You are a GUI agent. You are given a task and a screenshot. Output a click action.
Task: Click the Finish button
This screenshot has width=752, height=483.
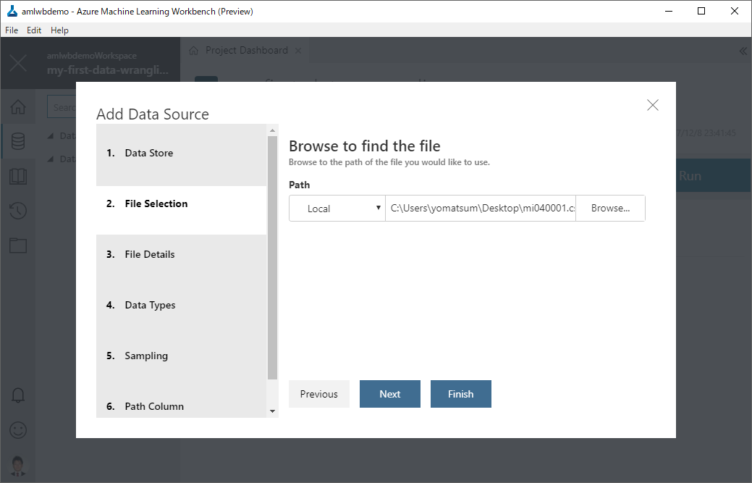coord(461,394)
